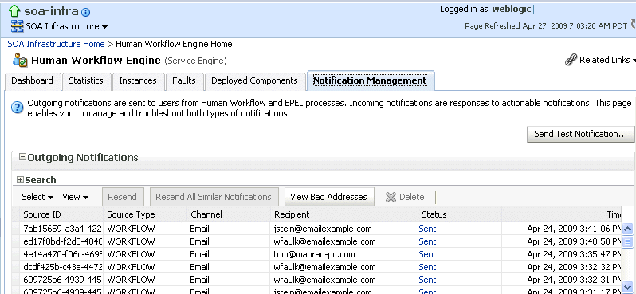Click recipient wfaulk@emailexample.com at 3:40:50 PM
This screenshot has width=636, height=294.
click(325, 241)
